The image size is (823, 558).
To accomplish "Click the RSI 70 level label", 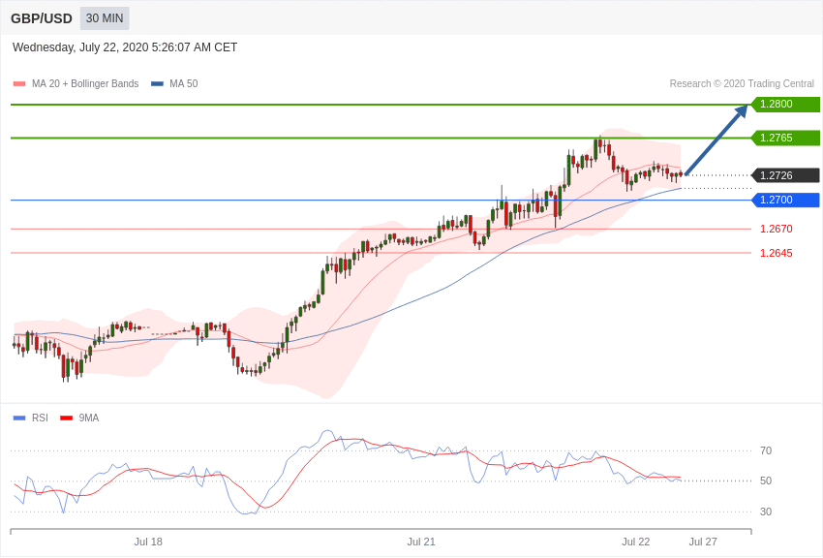I will pos(766,450).
